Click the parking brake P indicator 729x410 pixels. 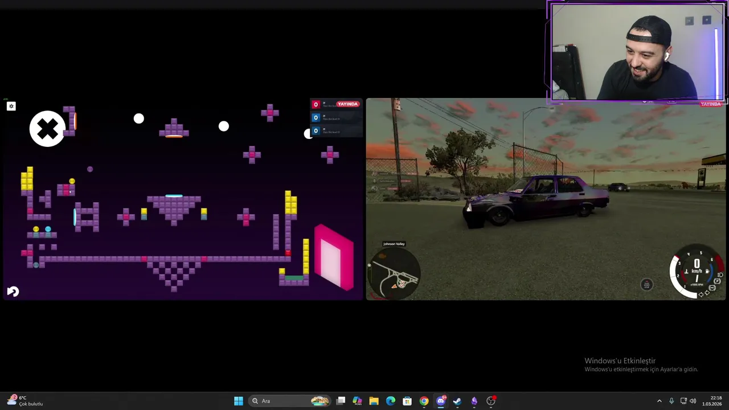point(718,281)
